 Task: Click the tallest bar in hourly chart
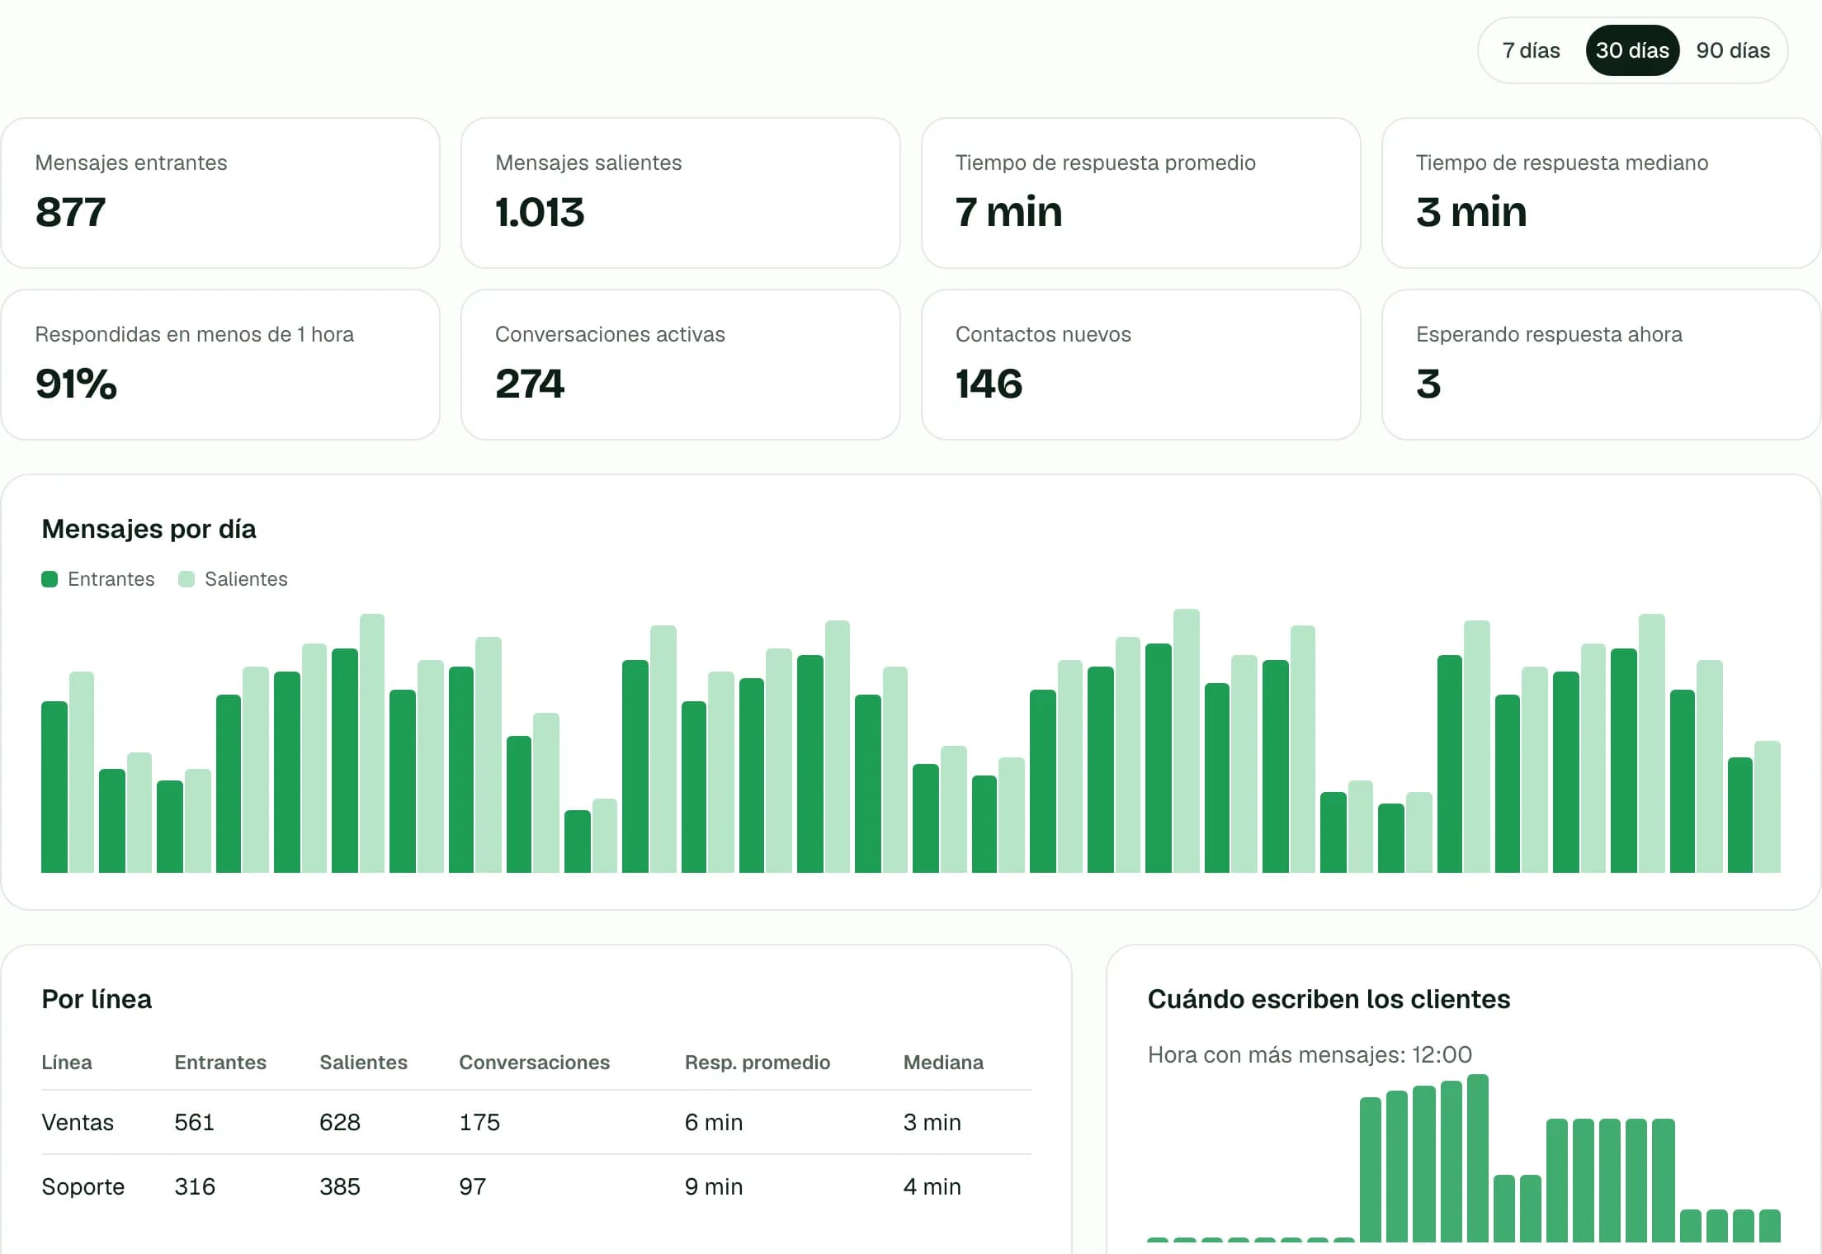pyautogui.click(x=1478, y=1157)
